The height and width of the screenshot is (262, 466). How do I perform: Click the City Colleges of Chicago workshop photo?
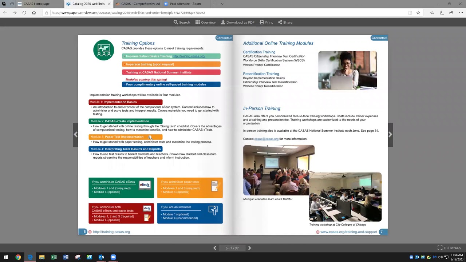345,197
